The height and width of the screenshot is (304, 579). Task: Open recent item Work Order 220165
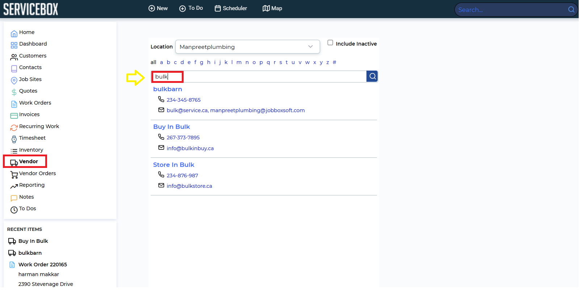pyautogui.click(x=43, y=265)
